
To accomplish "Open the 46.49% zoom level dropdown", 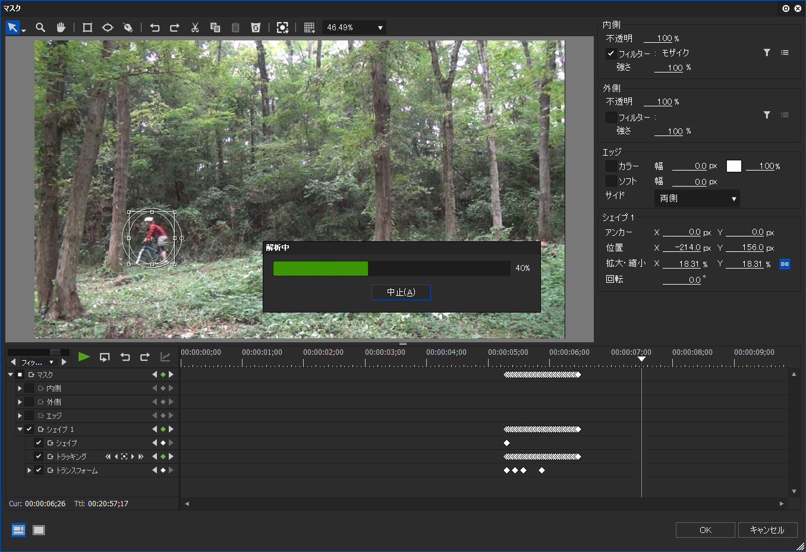I will (x=354, y=27).
